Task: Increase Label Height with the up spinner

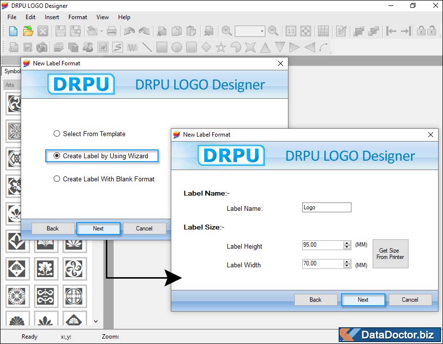Action: (347, 243)
